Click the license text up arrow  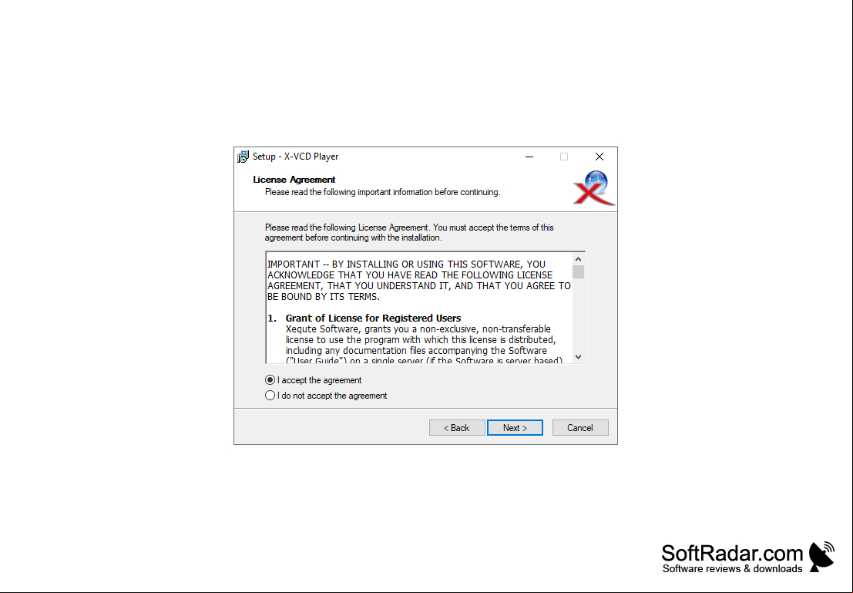578,259
